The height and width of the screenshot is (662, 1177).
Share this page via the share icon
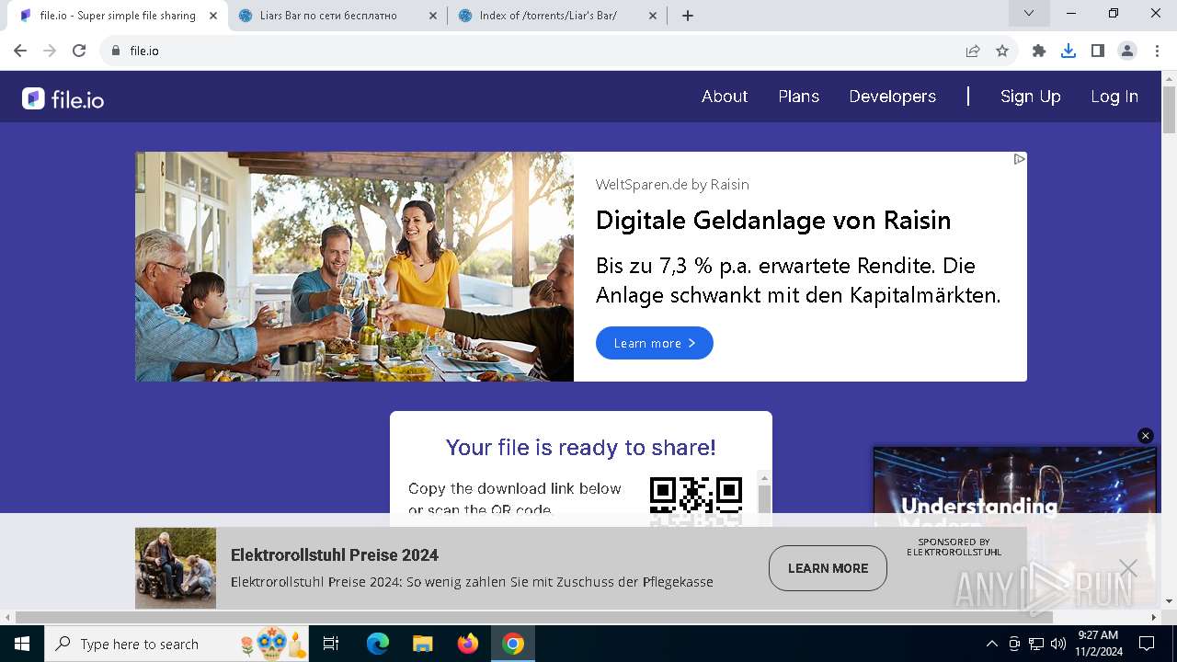[x=973, y=51]
